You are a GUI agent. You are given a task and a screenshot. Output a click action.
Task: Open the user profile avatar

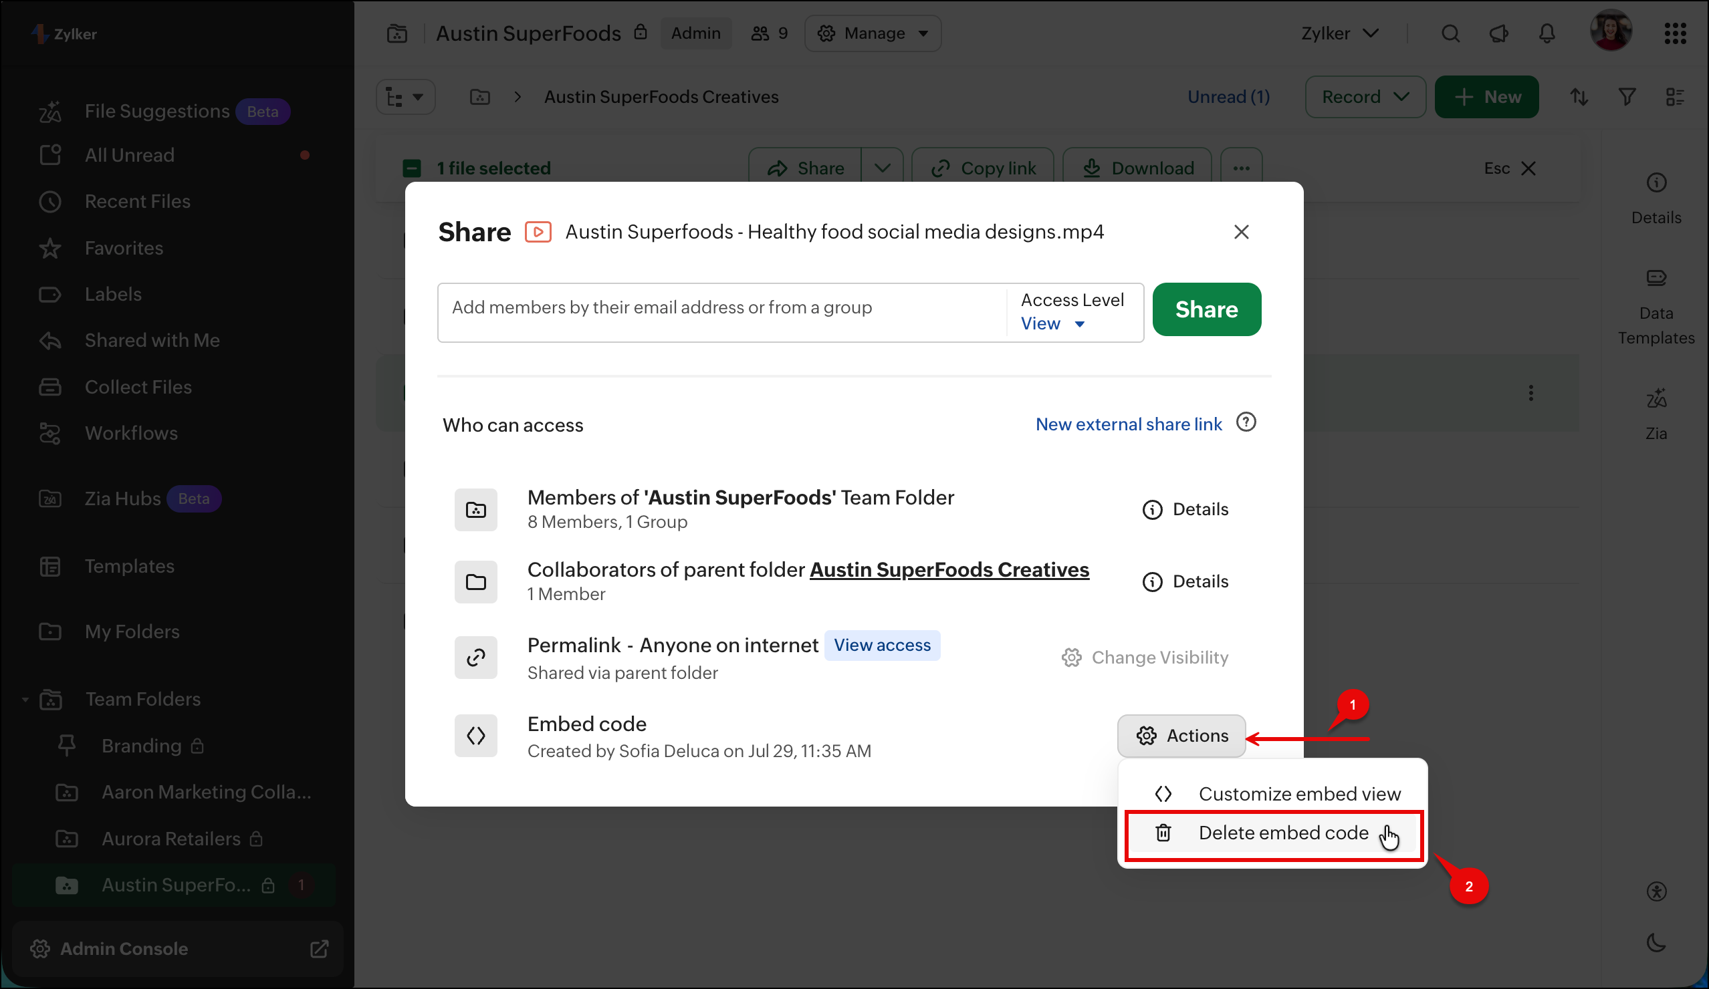(x=1611, y=31)
